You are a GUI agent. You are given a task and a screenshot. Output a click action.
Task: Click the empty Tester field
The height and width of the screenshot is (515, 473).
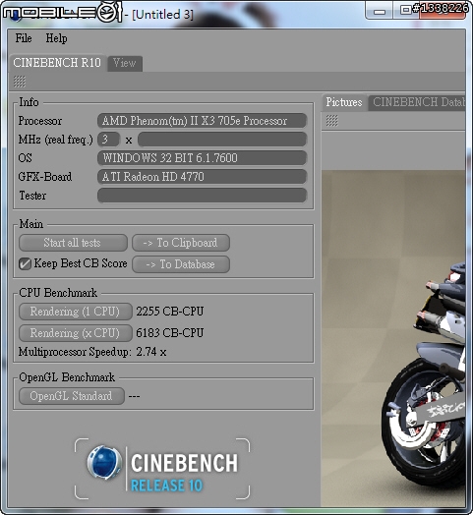point(202,196)
